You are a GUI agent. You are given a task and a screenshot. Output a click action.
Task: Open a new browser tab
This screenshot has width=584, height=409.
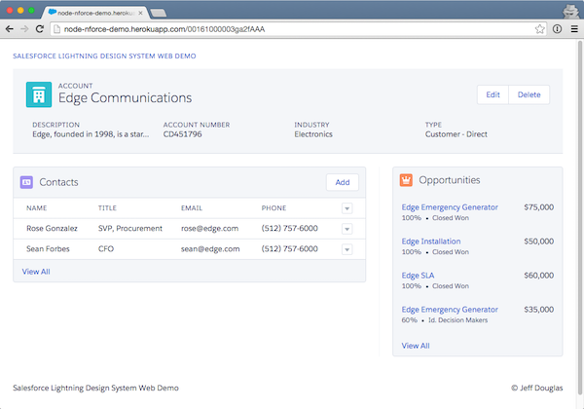pyautogui.click(x=159, y=13)
